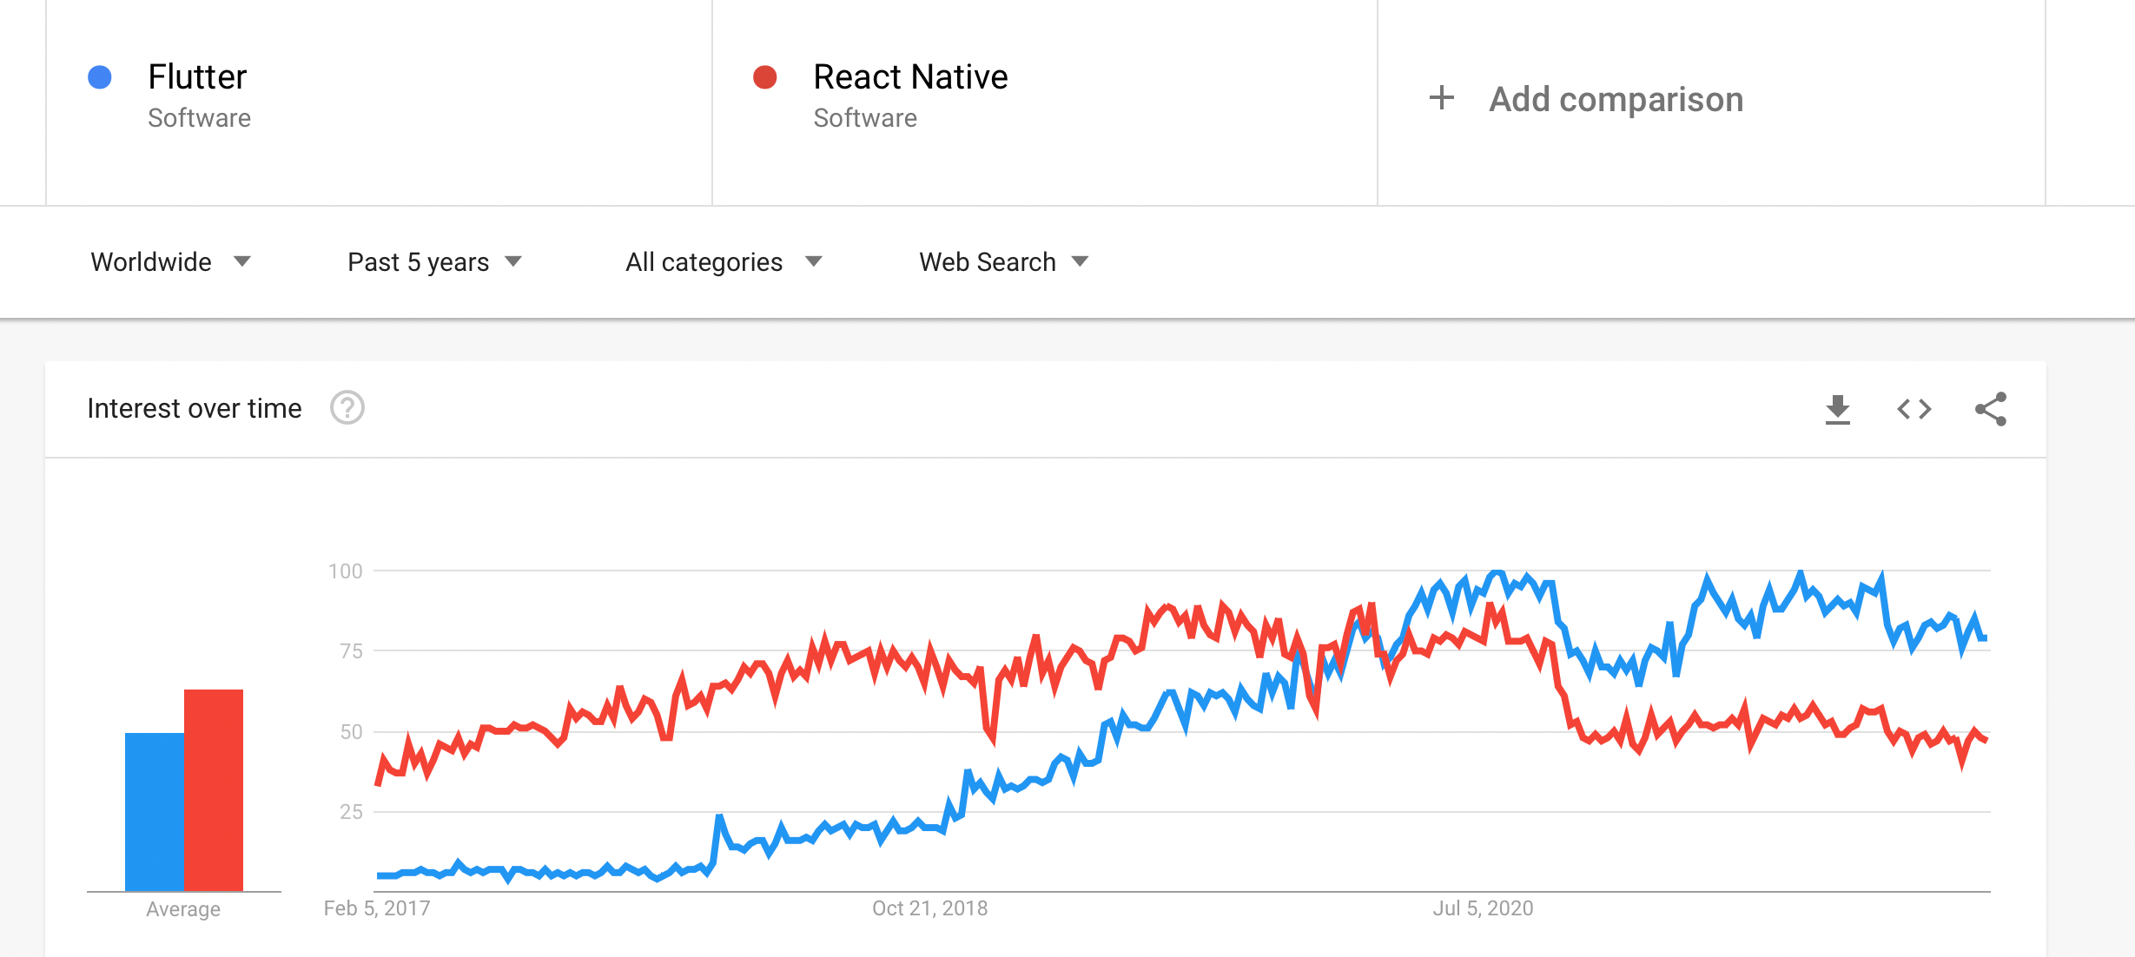Image resolution: width=2135 pixels, height=957 pixels.
Task: Expand the Past 5 years dropdown
Action: (x=434, y=261)
